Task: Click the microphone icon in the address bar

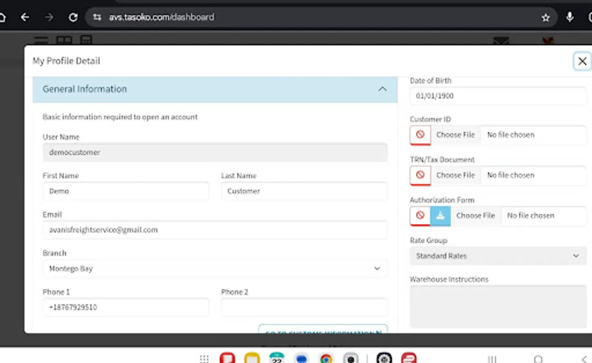Action: click(569, 17)
